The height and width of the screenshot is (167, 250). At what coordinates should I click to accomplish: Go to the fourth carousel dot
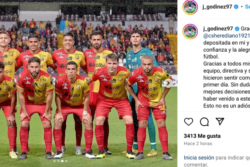click(66, 161)
